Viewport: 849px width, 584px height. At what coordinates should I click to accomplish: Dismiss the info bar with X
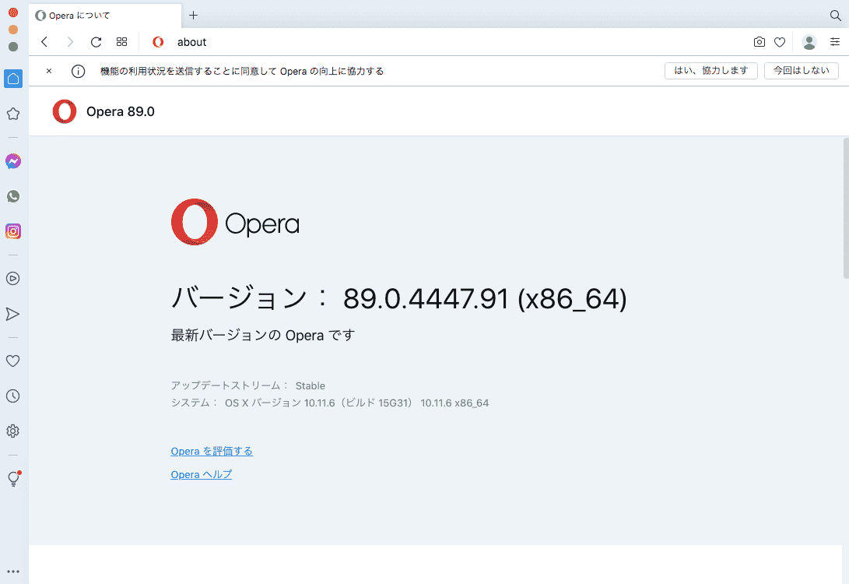click(x=49, y=71)
